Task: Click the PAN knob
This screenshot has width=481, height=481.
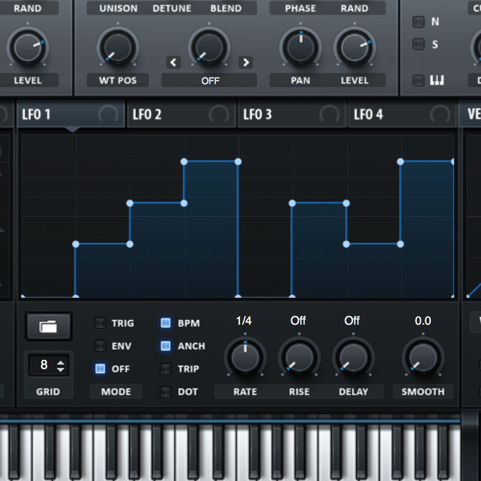Action: coord(301,48)
